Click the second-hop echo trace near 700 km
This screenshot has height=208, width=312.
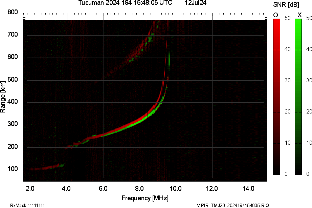149,37
